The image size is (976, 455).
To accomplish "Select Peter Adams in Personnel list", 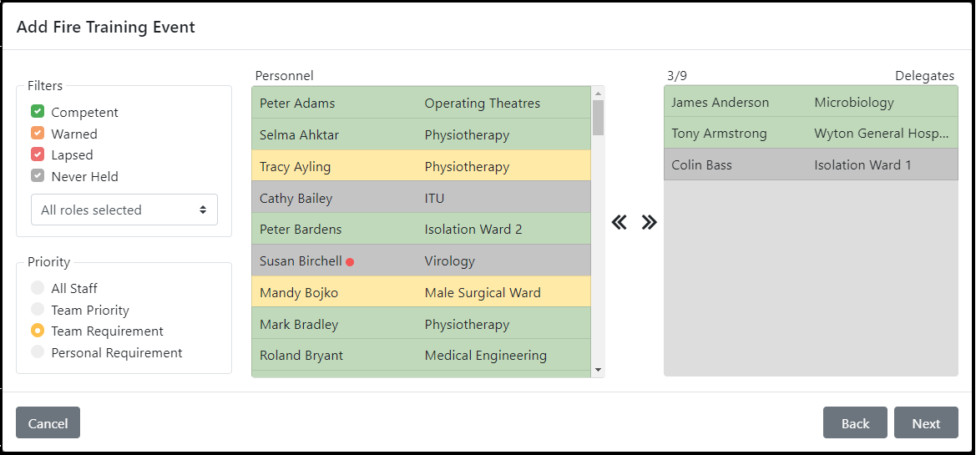I will (422, 103).
